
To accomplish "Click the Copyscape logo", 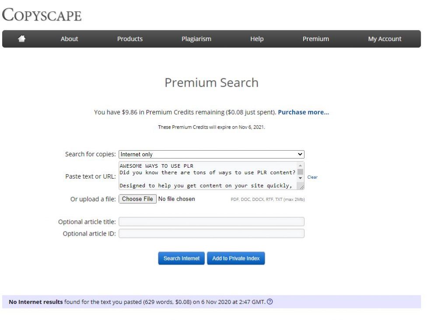I will [x=42, y=14].
